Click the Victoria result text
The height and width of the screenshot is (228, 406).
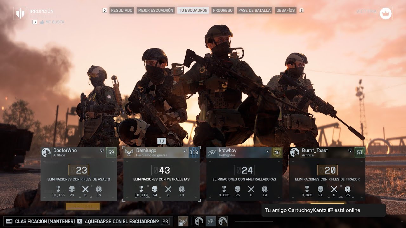(x=366, y=11)
